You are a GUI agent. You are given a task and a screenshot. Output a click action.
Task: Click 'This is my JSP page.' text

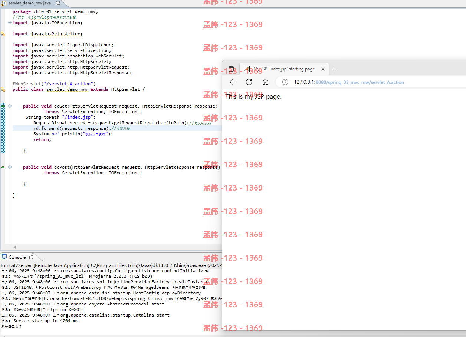pos(253,96)
